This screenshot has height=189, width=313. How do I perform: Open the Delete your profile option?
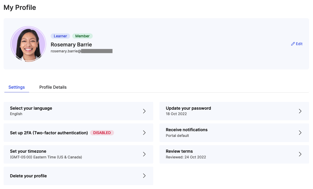coord(78,176)
